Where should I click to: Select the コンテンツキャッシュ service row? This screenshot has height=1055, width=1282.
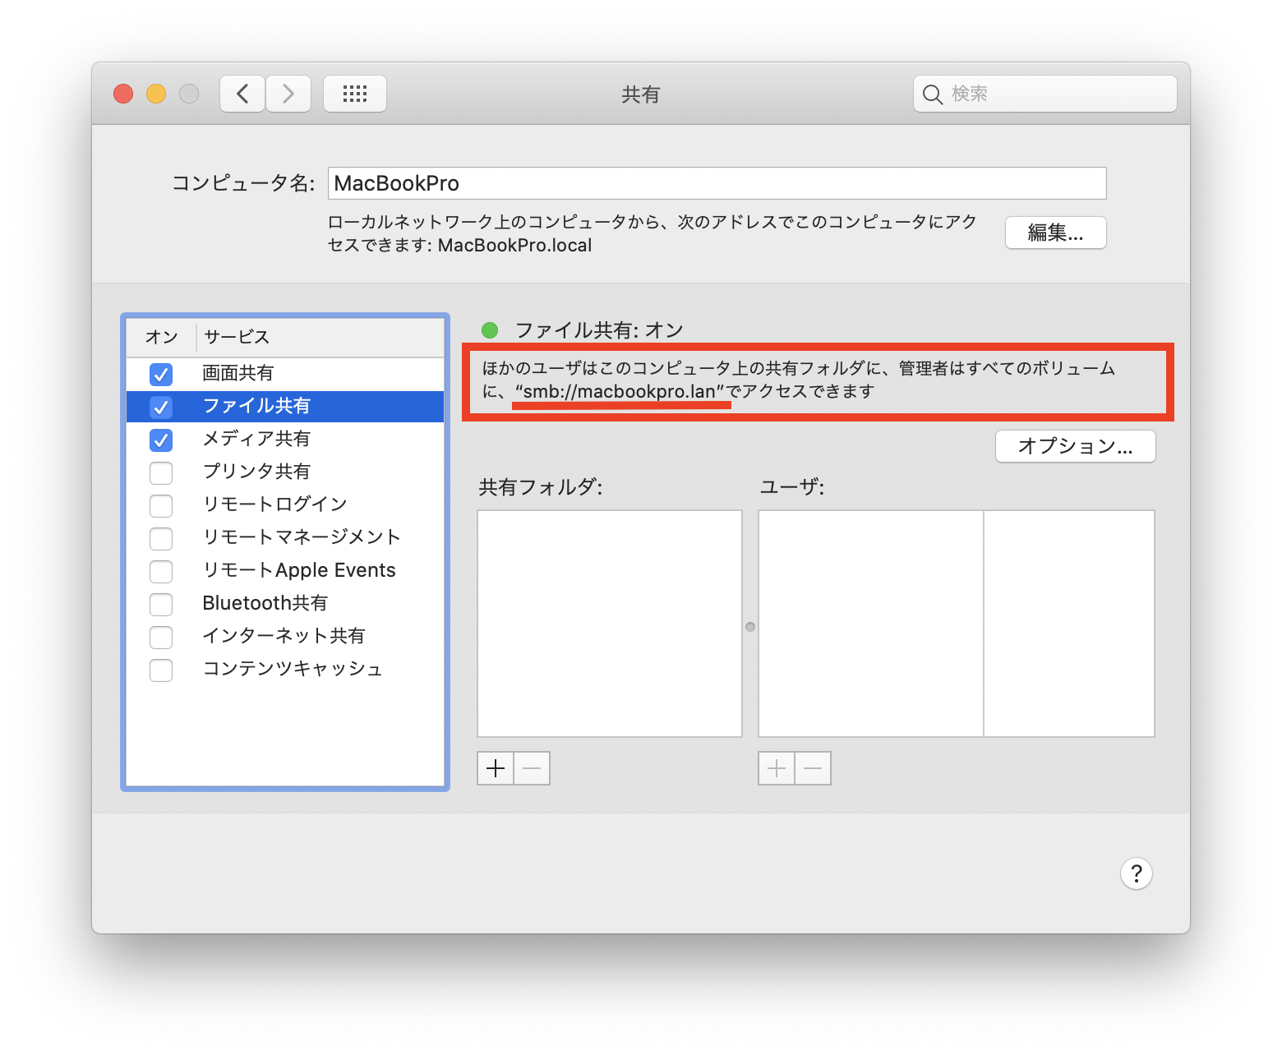(285, 670)
